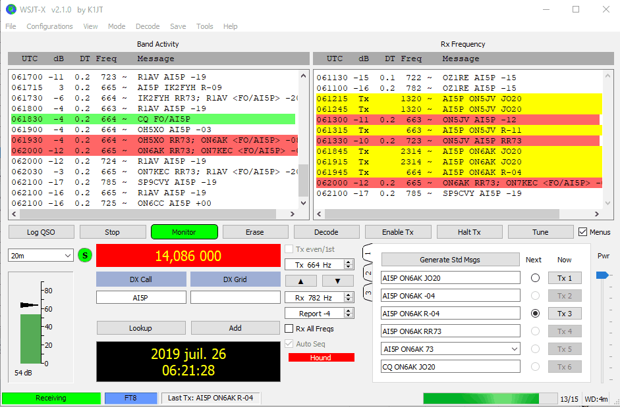Switch to message tab 2
Screen dimensions: 620x407
coord(368,273)
